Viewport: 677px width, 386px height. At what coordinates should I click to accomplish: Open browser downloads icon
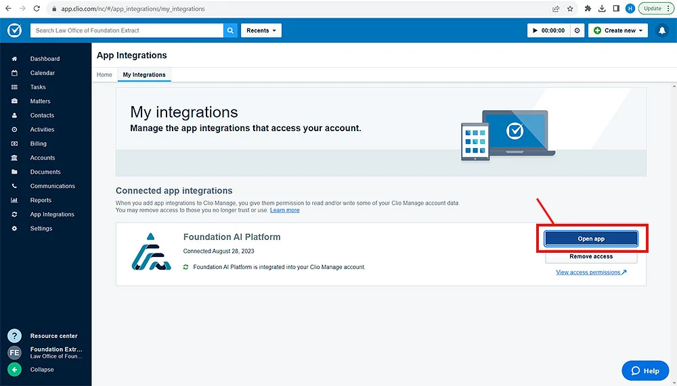pyautogui.click(x=602, y=9)
